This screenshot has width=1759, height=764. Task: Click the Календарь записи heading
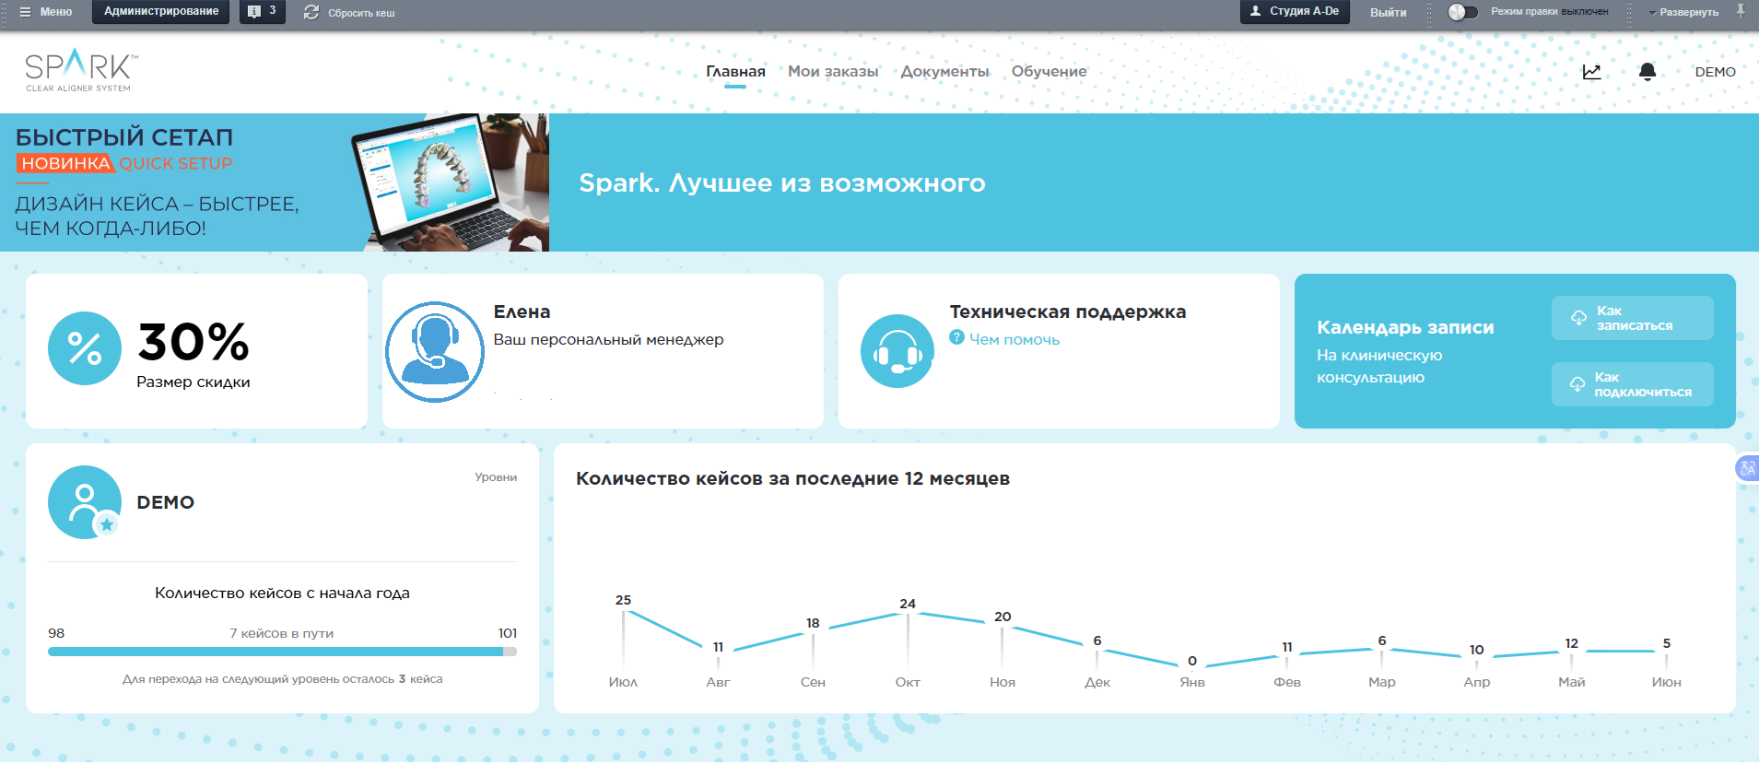[x=1405, y=327]
